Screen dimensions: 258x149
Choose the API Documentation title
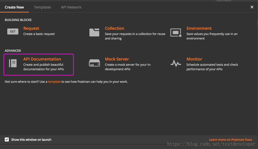(42, 59)
